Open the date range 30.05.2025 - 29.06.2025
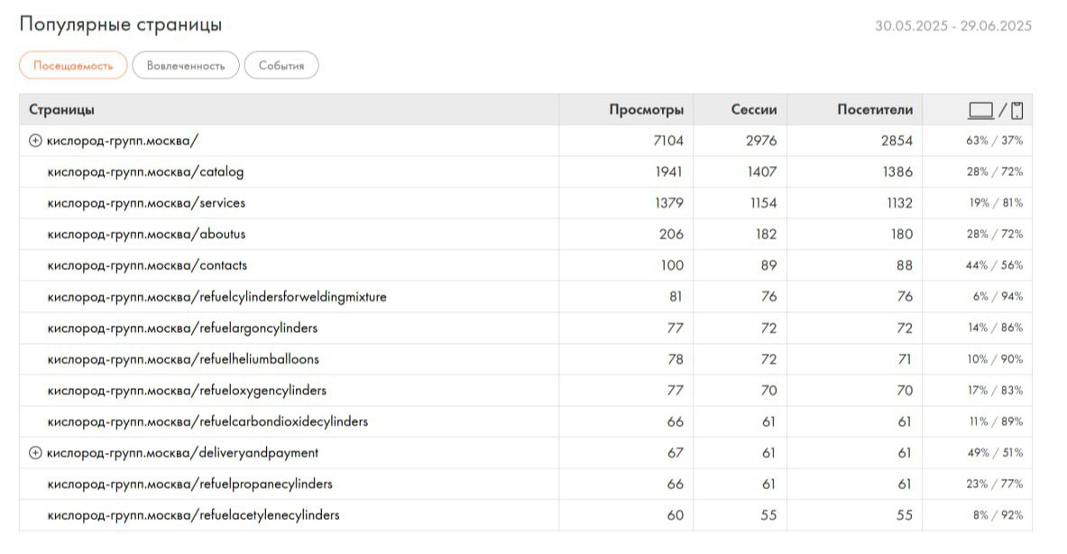 point(953,26)
